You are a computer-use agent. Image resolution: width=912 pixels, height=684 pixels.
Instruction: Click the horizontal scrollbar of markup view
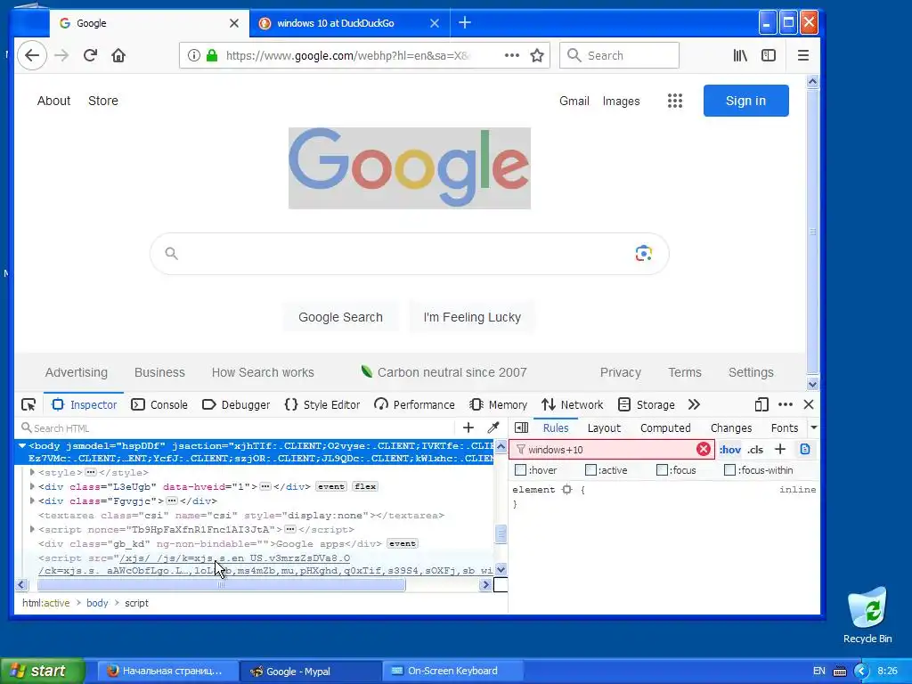click(221, 584)
